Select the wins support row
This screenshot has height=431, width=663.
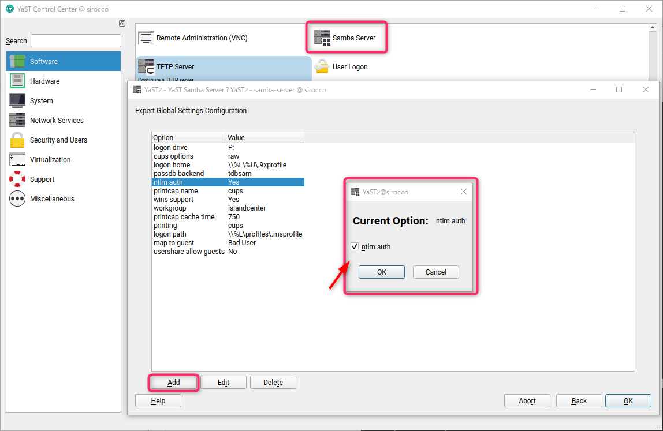tap(228, 200)
